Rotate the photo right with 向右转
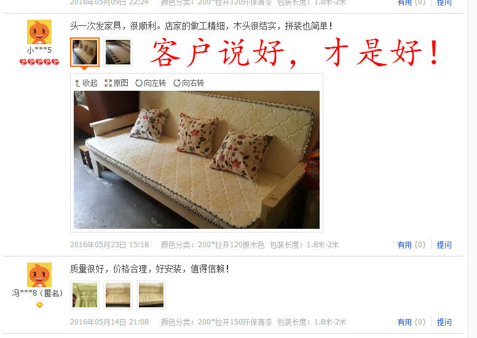This screenshot has height=338, width=477. pos(189,83)
